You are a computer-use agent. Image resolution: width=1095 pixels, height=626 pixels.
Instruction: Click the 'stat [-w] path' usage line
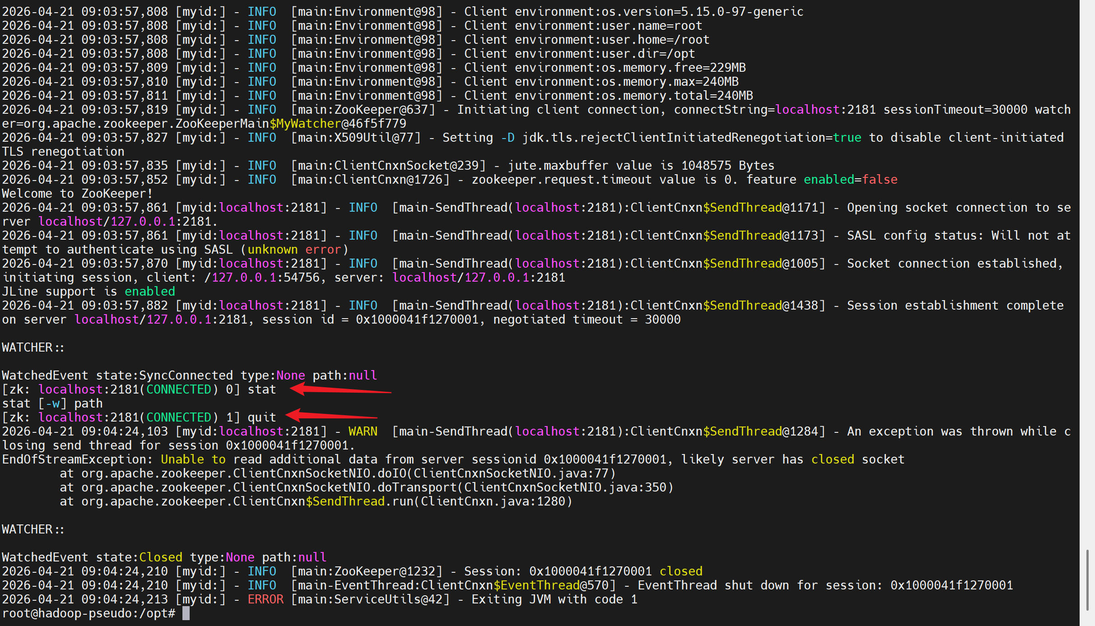(x=52, y=403)
